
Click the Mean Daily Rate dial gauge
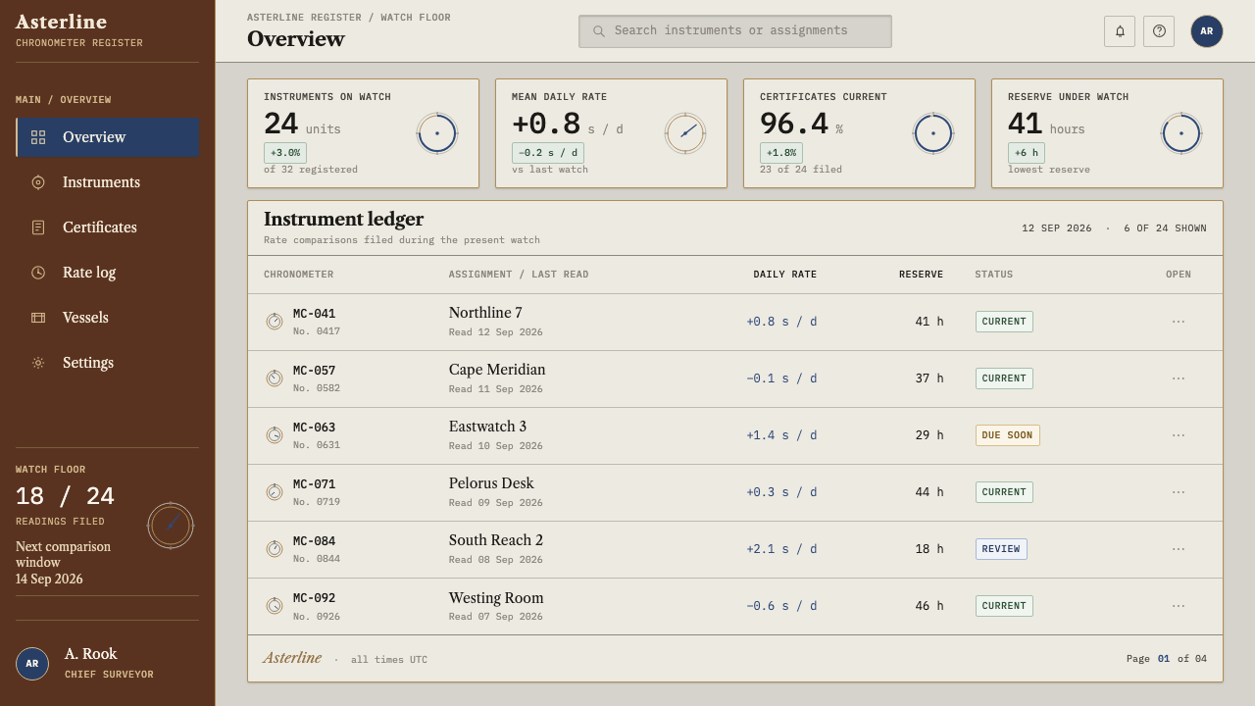coord(685,133)
